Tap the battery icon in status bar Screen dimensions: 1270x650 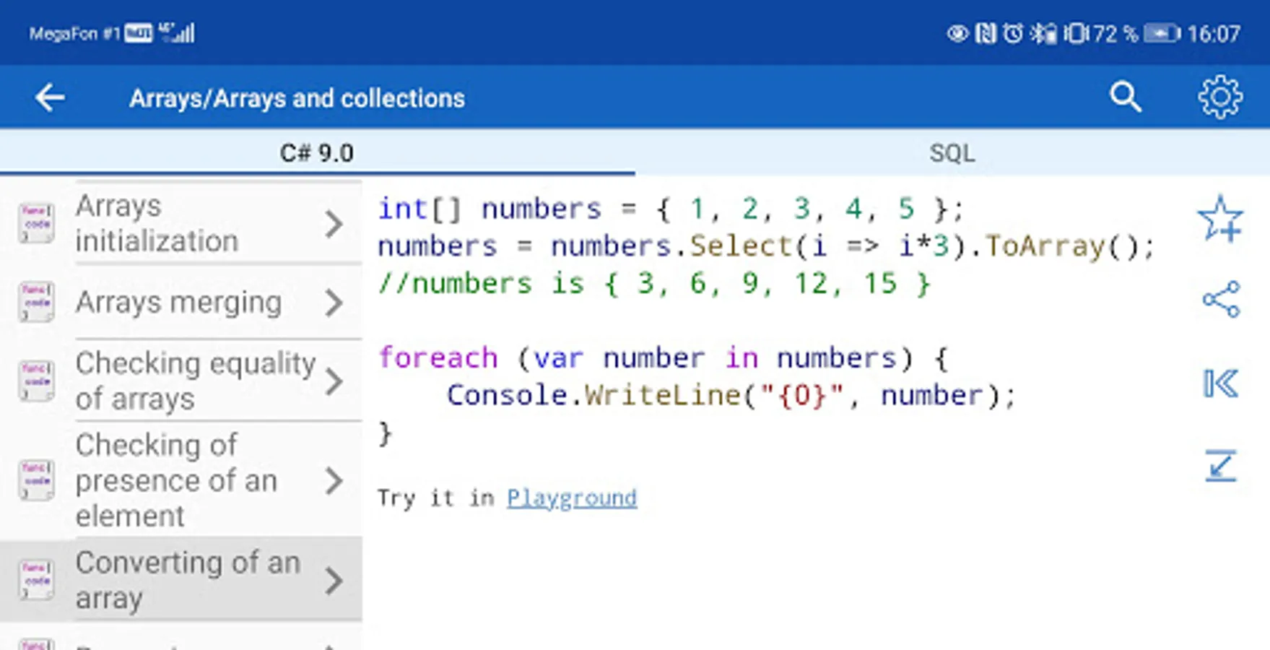1162,33
